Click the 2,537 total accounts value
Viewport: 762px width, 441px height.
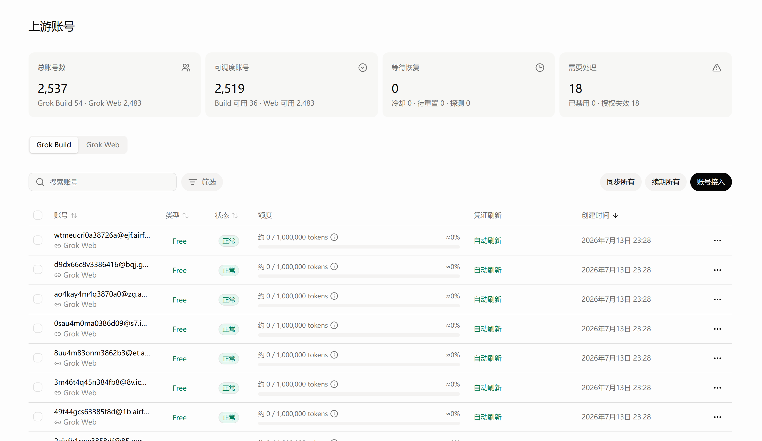(x=52, y=89)
